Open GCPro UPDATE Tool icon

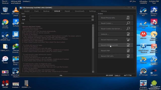point(5,36)
